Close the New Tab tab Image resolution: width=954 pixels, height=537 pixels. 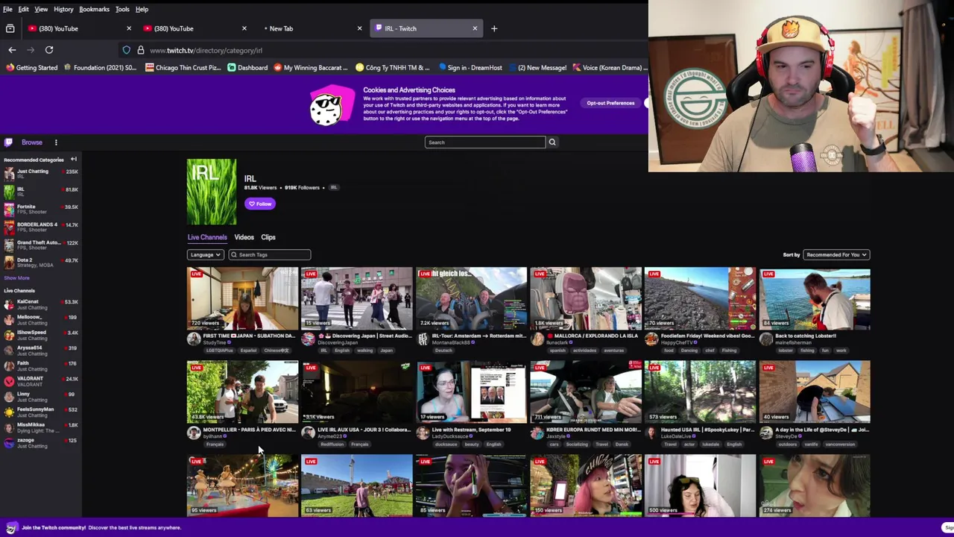coord(359,28)
